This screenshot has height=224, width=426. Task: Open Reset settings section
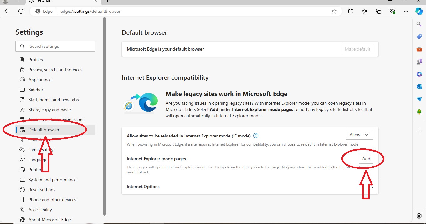(55, 190)
